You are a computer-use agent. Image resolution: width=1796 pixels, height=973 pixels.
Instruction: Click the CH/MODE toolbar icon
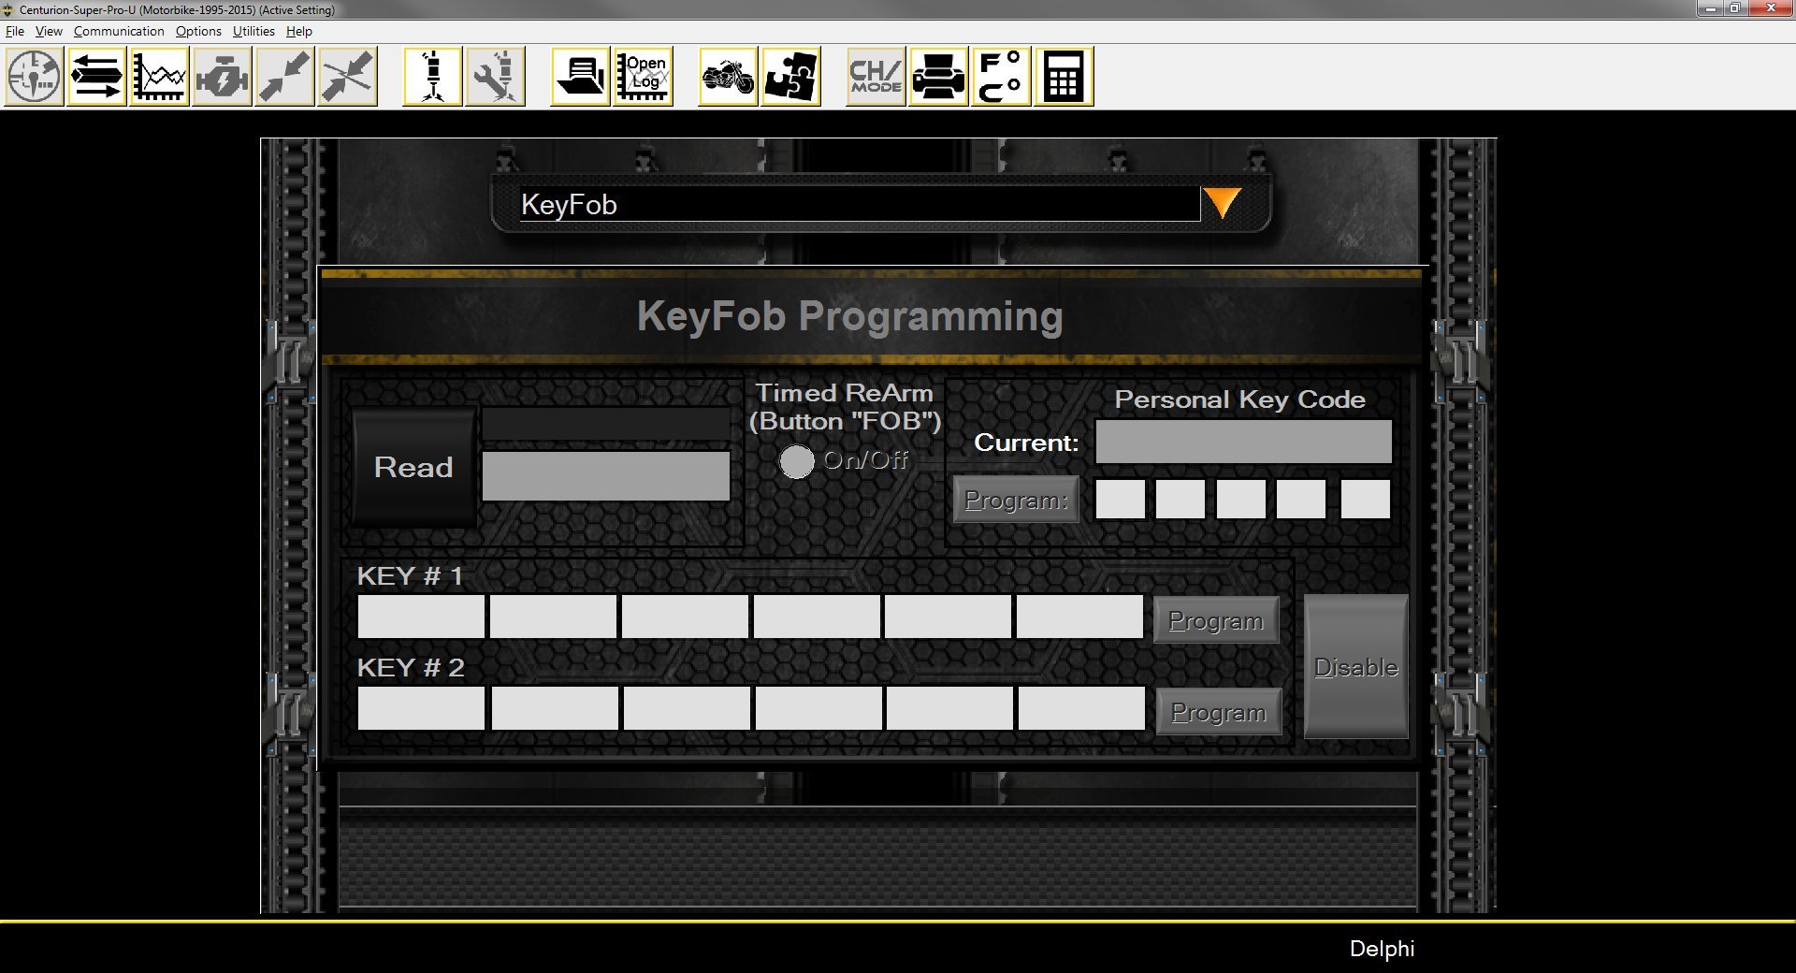pos(876,77)
